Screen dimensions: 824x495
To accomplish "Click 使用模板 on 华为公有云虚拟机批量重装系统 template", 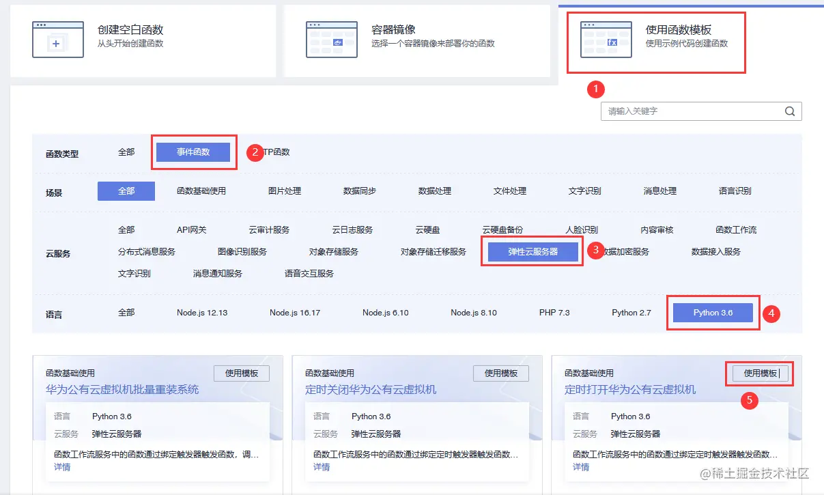I will pyautogui.click(x=242, y=373).
